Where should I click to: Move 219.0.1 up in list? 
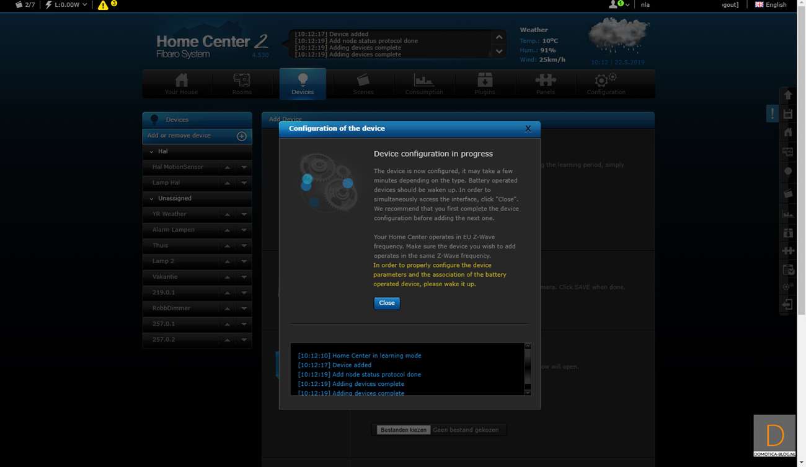pos(228,293)
